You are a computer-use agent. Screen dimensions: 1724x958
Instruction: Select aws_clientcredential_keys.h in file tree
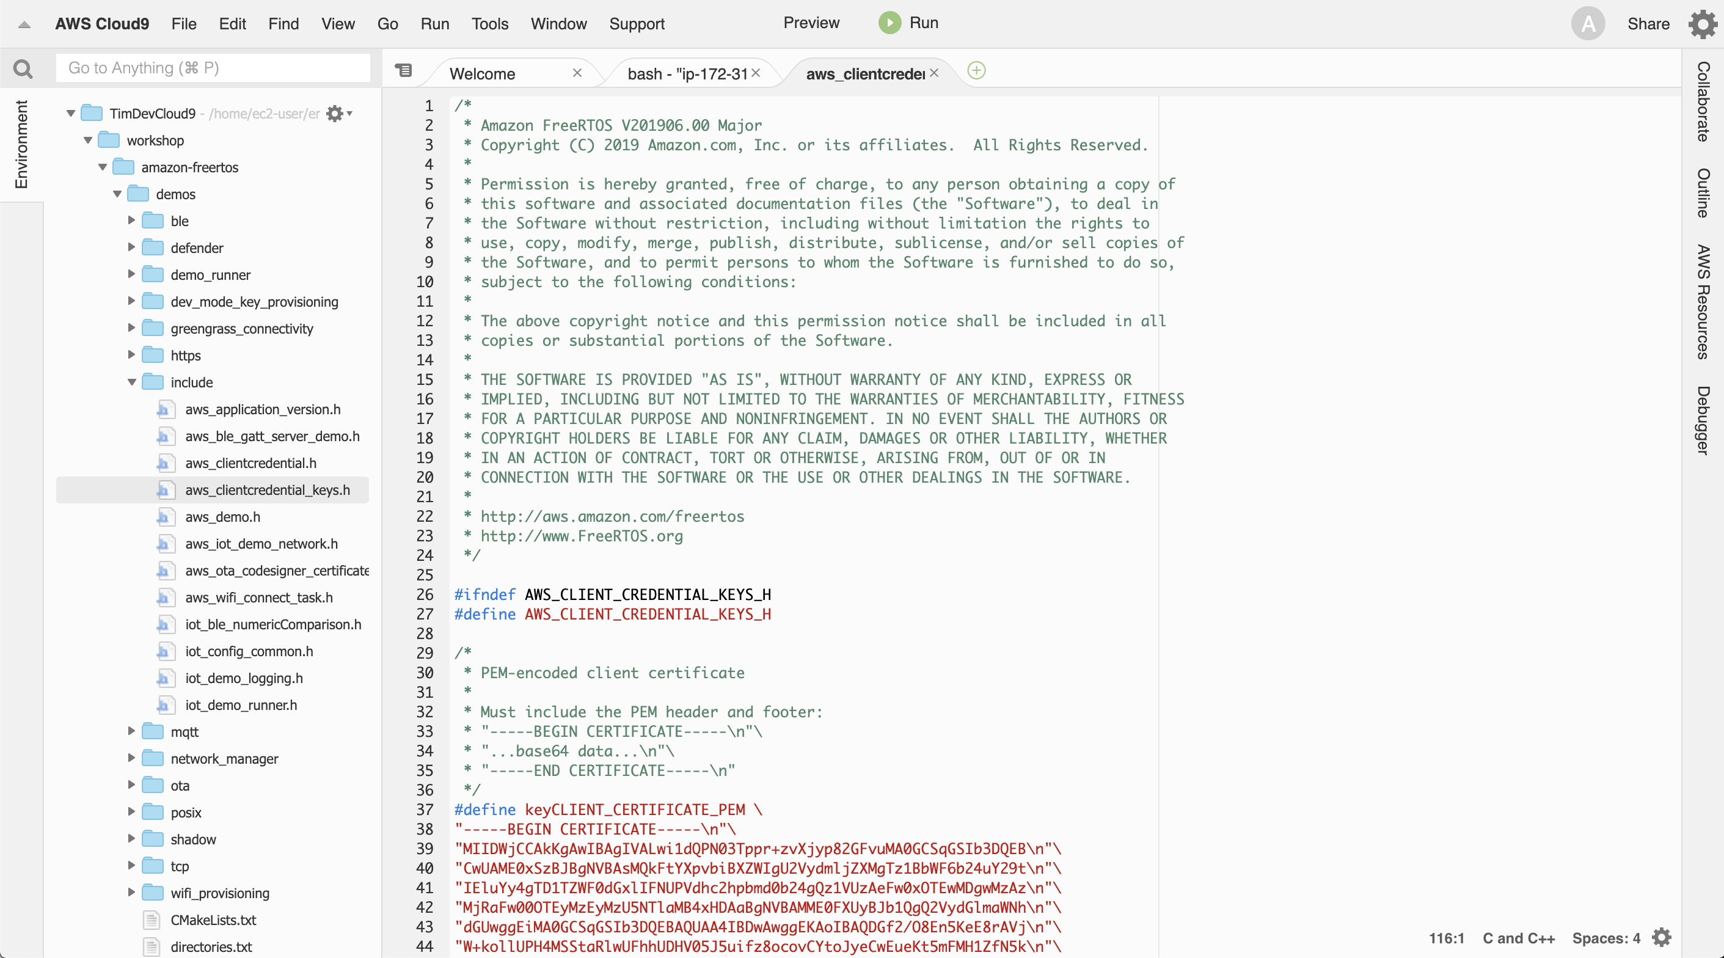pos(213,490)
